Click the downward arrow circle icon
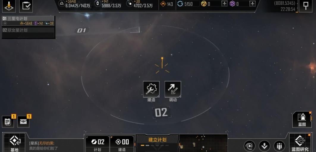The image size is (316, 152). (x=264, y=146)
